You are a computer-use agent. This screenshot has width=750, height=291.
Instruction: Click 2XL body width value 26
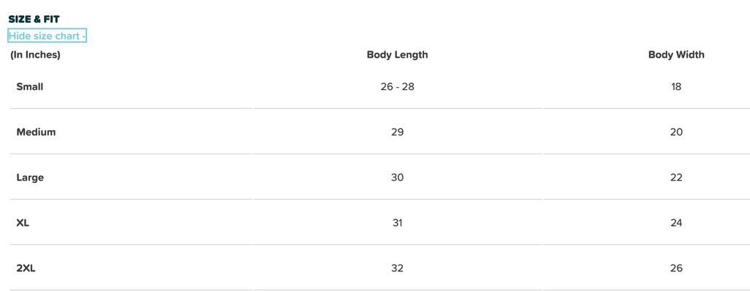tap(676, 268)
